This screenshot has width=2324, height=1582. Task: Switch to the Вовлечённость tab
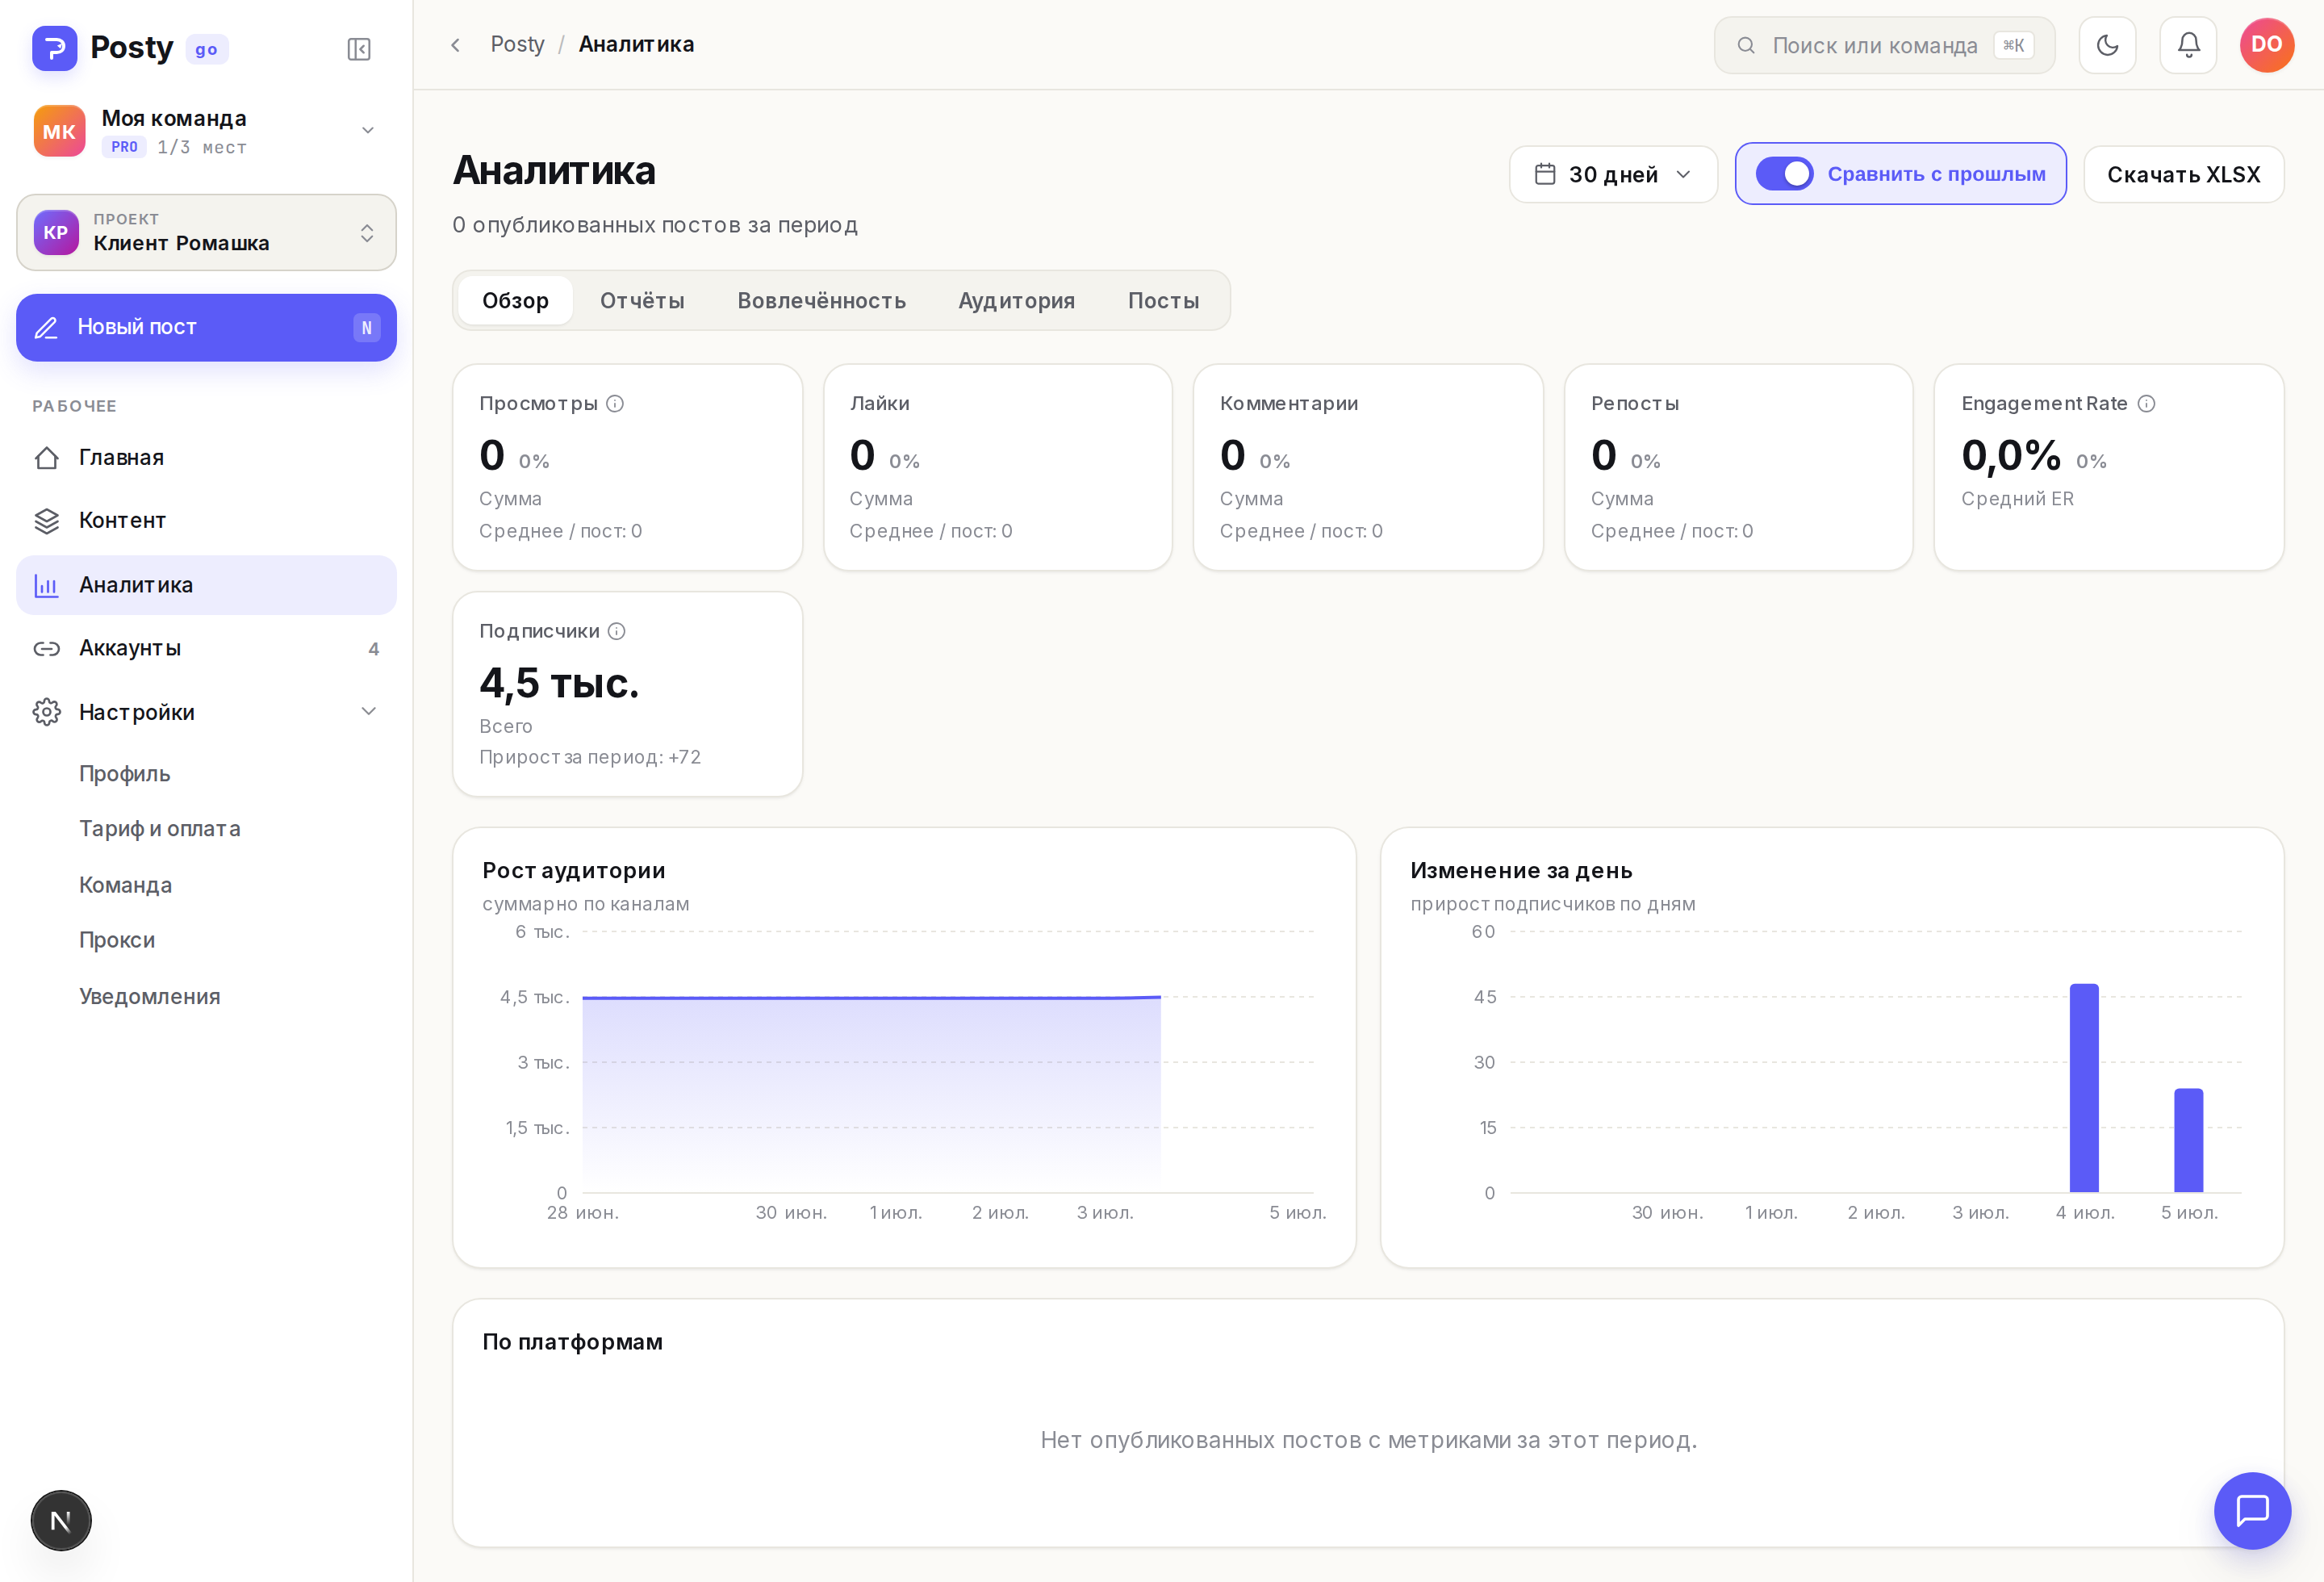(822, 301)
